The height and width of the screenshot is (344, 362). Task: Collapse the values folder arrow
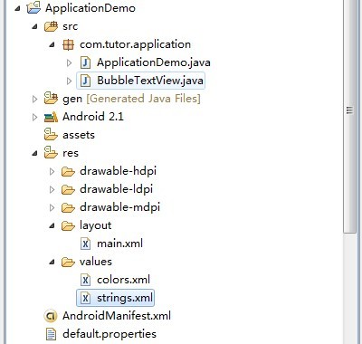pyautogui.click(x=52, y=263)
